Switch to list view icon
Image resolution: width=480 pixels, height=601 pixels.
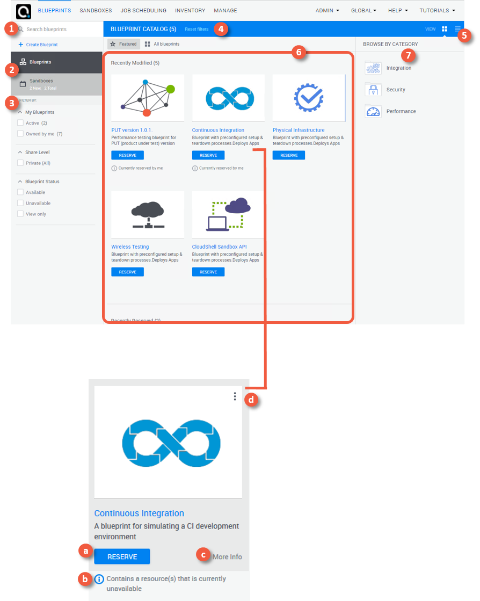pos(457,29)
